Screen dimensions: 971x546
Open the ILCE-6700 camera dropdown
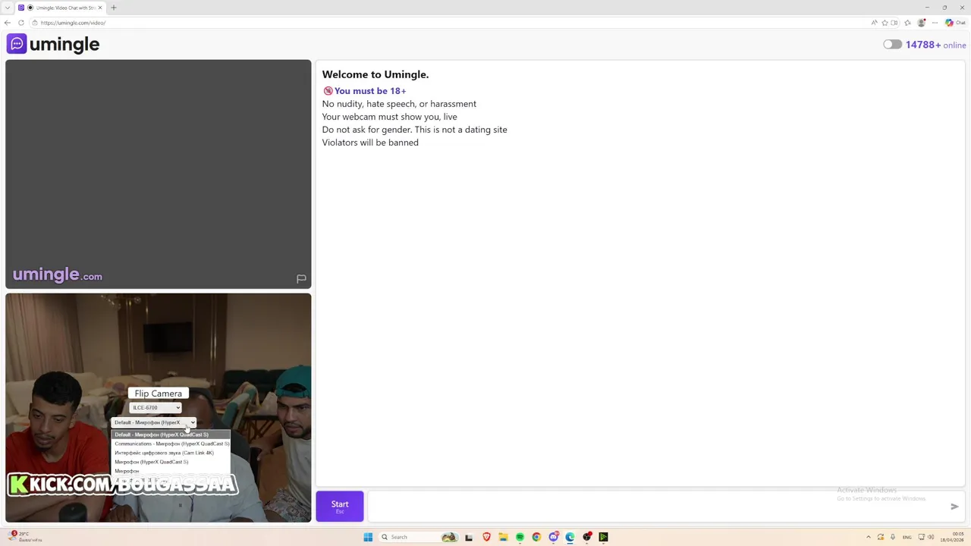coord(156,408)
